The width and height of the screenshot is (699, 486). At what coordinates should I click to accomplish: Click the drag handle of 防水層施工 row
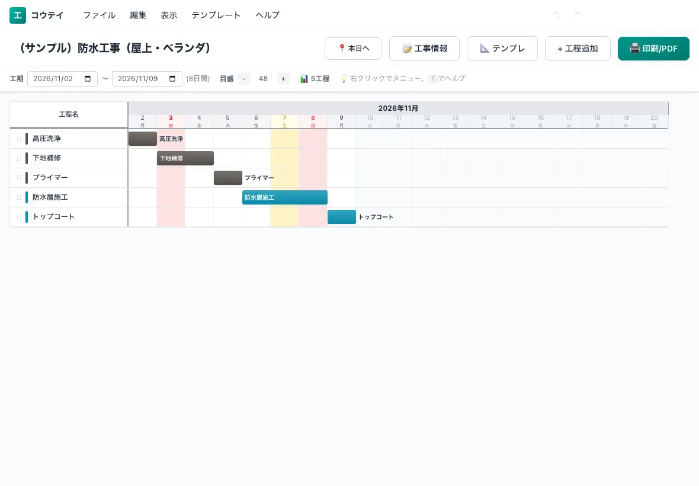[x=19, y=197]
